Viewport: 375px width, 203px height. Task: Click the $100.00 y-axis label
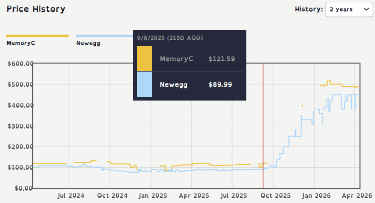click(x=20, y=167)
